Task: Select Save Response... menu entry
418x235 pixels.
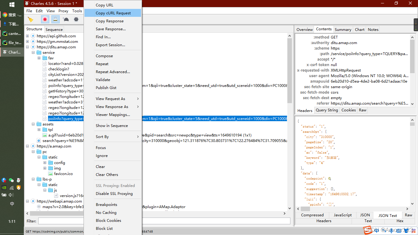Action: click(x=113, y=29)
